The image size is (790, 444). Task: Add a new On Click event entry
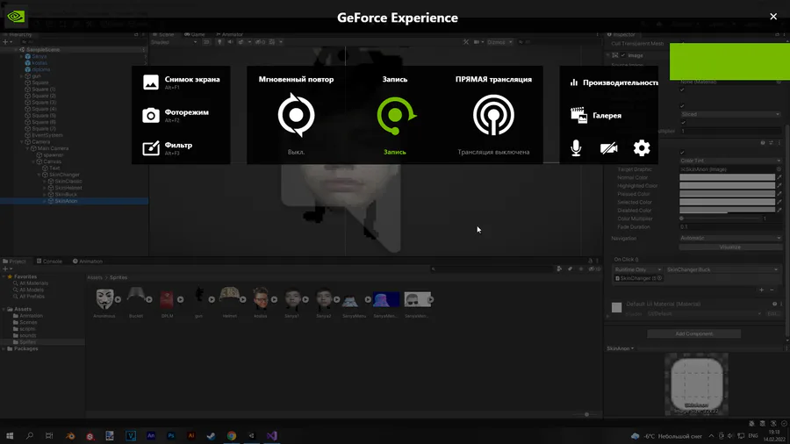pos(761,290)
